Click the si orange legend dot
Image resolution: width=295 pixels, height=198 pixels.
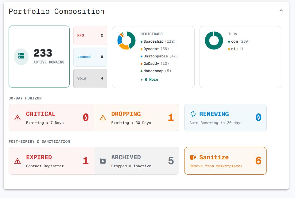click(x=229, y=49)
